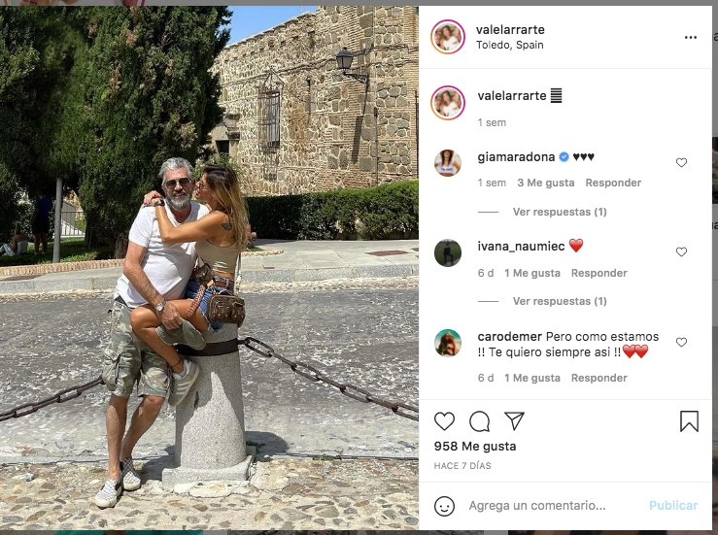
Task: Reply to carodemer's comment
Action: click(x=598, y=378)
